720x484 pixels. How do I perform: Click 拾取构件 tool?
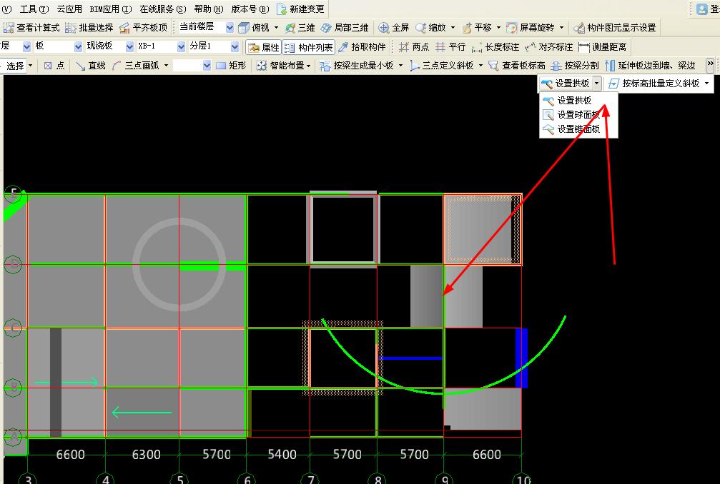(x=362, y=46)
